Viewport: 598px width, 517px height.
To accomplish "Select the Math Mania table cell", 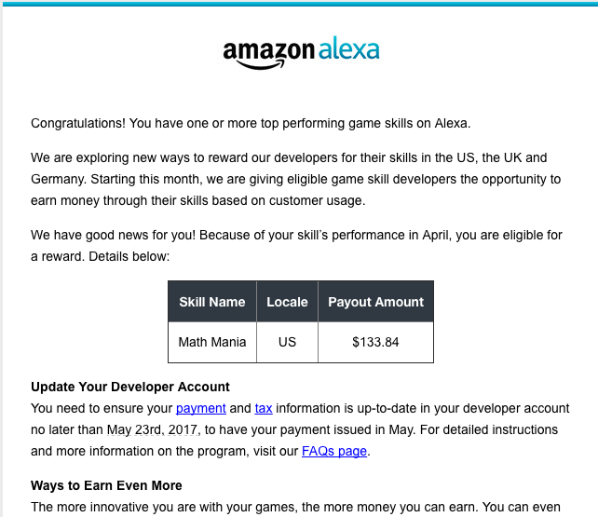I will pos(212,342).
